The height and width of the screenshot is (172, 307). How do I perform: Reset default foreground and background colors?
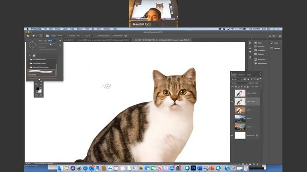pyautogui.click(x=36, y=92)
